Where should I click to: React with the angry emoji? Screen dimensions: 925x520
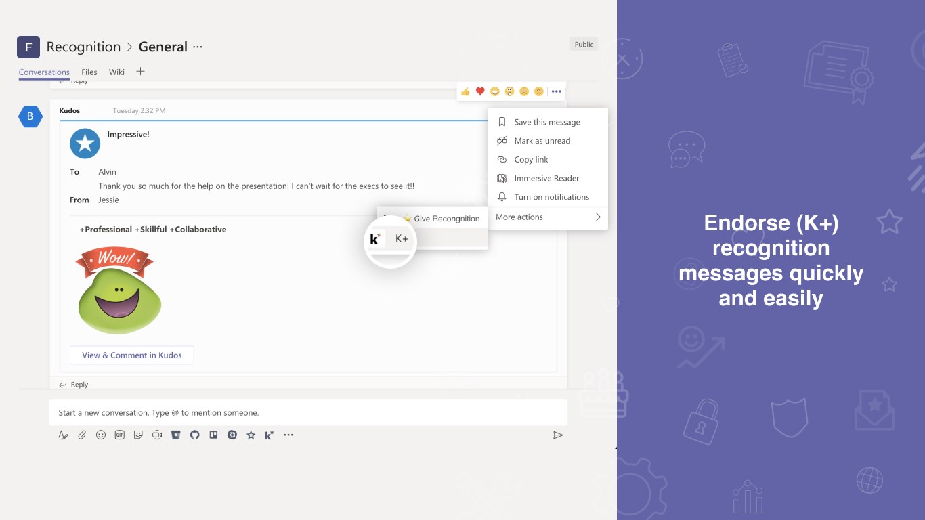click(x=539, y=91)
